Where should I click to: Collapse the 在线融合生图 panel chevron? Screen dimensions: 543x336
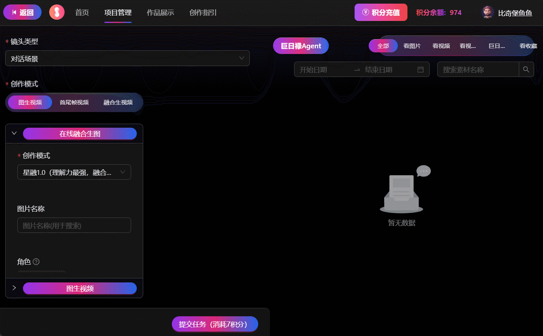point(14,133)
